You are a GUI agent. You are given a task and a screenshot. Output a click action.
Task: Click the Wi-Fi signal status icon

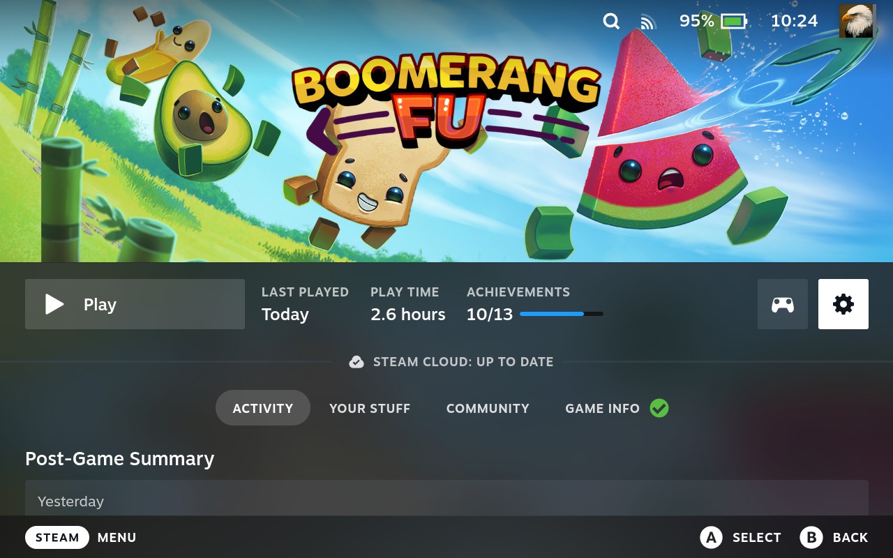[648, 22]
